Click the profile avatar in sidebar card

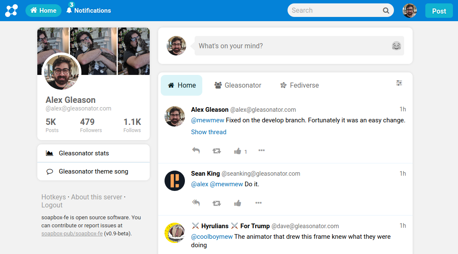click(x=61, y=72)
